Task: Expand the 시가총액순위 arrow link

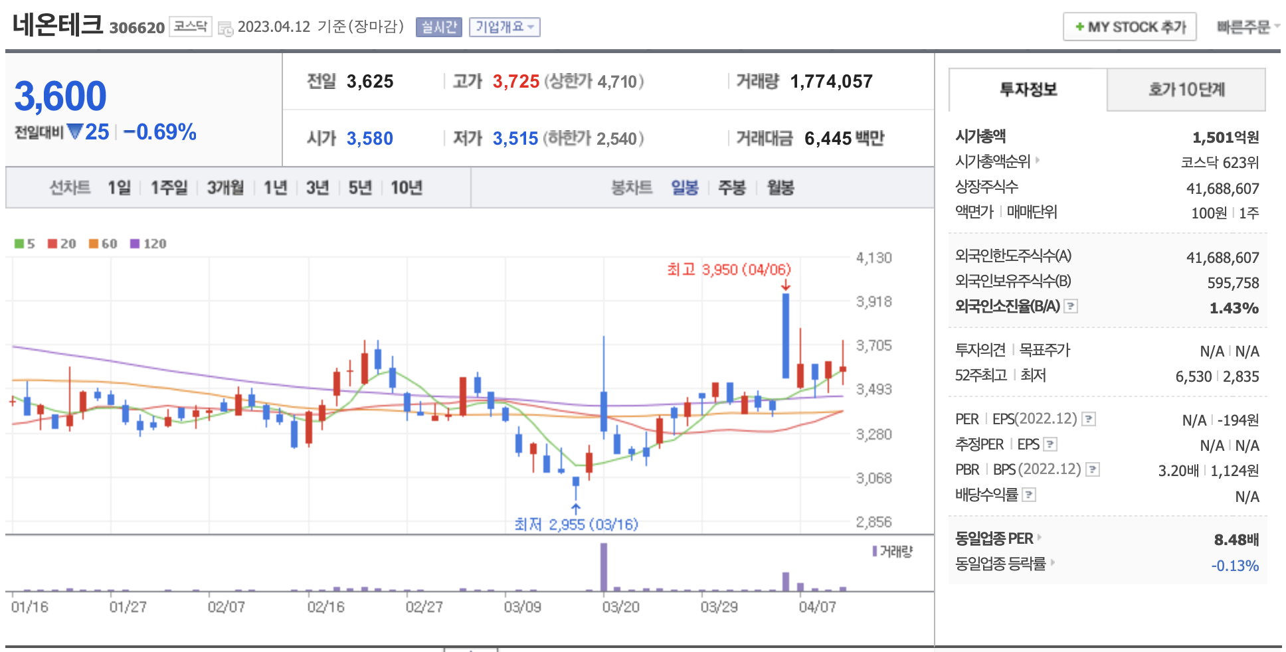Action: point(1038,161)
